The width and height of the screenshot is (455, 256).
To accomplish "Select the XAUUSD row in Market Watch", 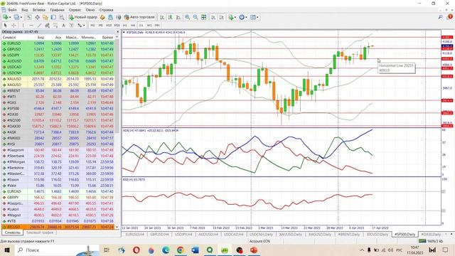I will (x=58, y=79).
